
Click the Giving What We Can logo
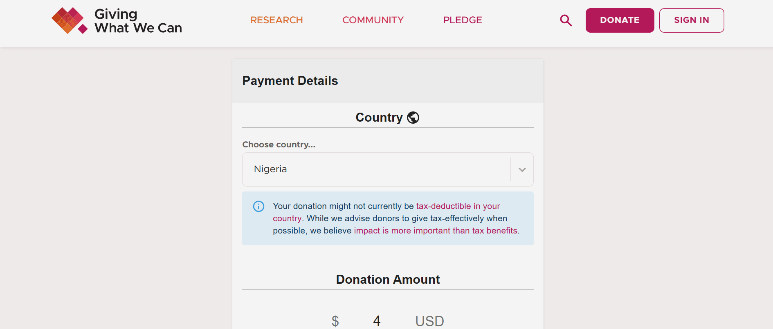(117, 20)
